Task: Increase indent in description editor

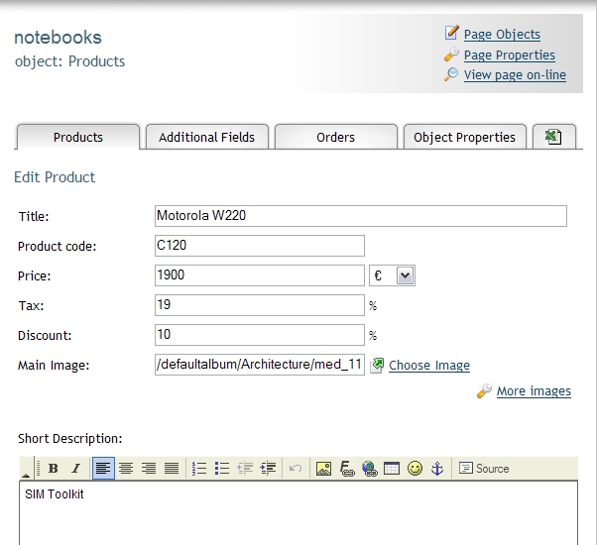Action: (x=268, y=468)
